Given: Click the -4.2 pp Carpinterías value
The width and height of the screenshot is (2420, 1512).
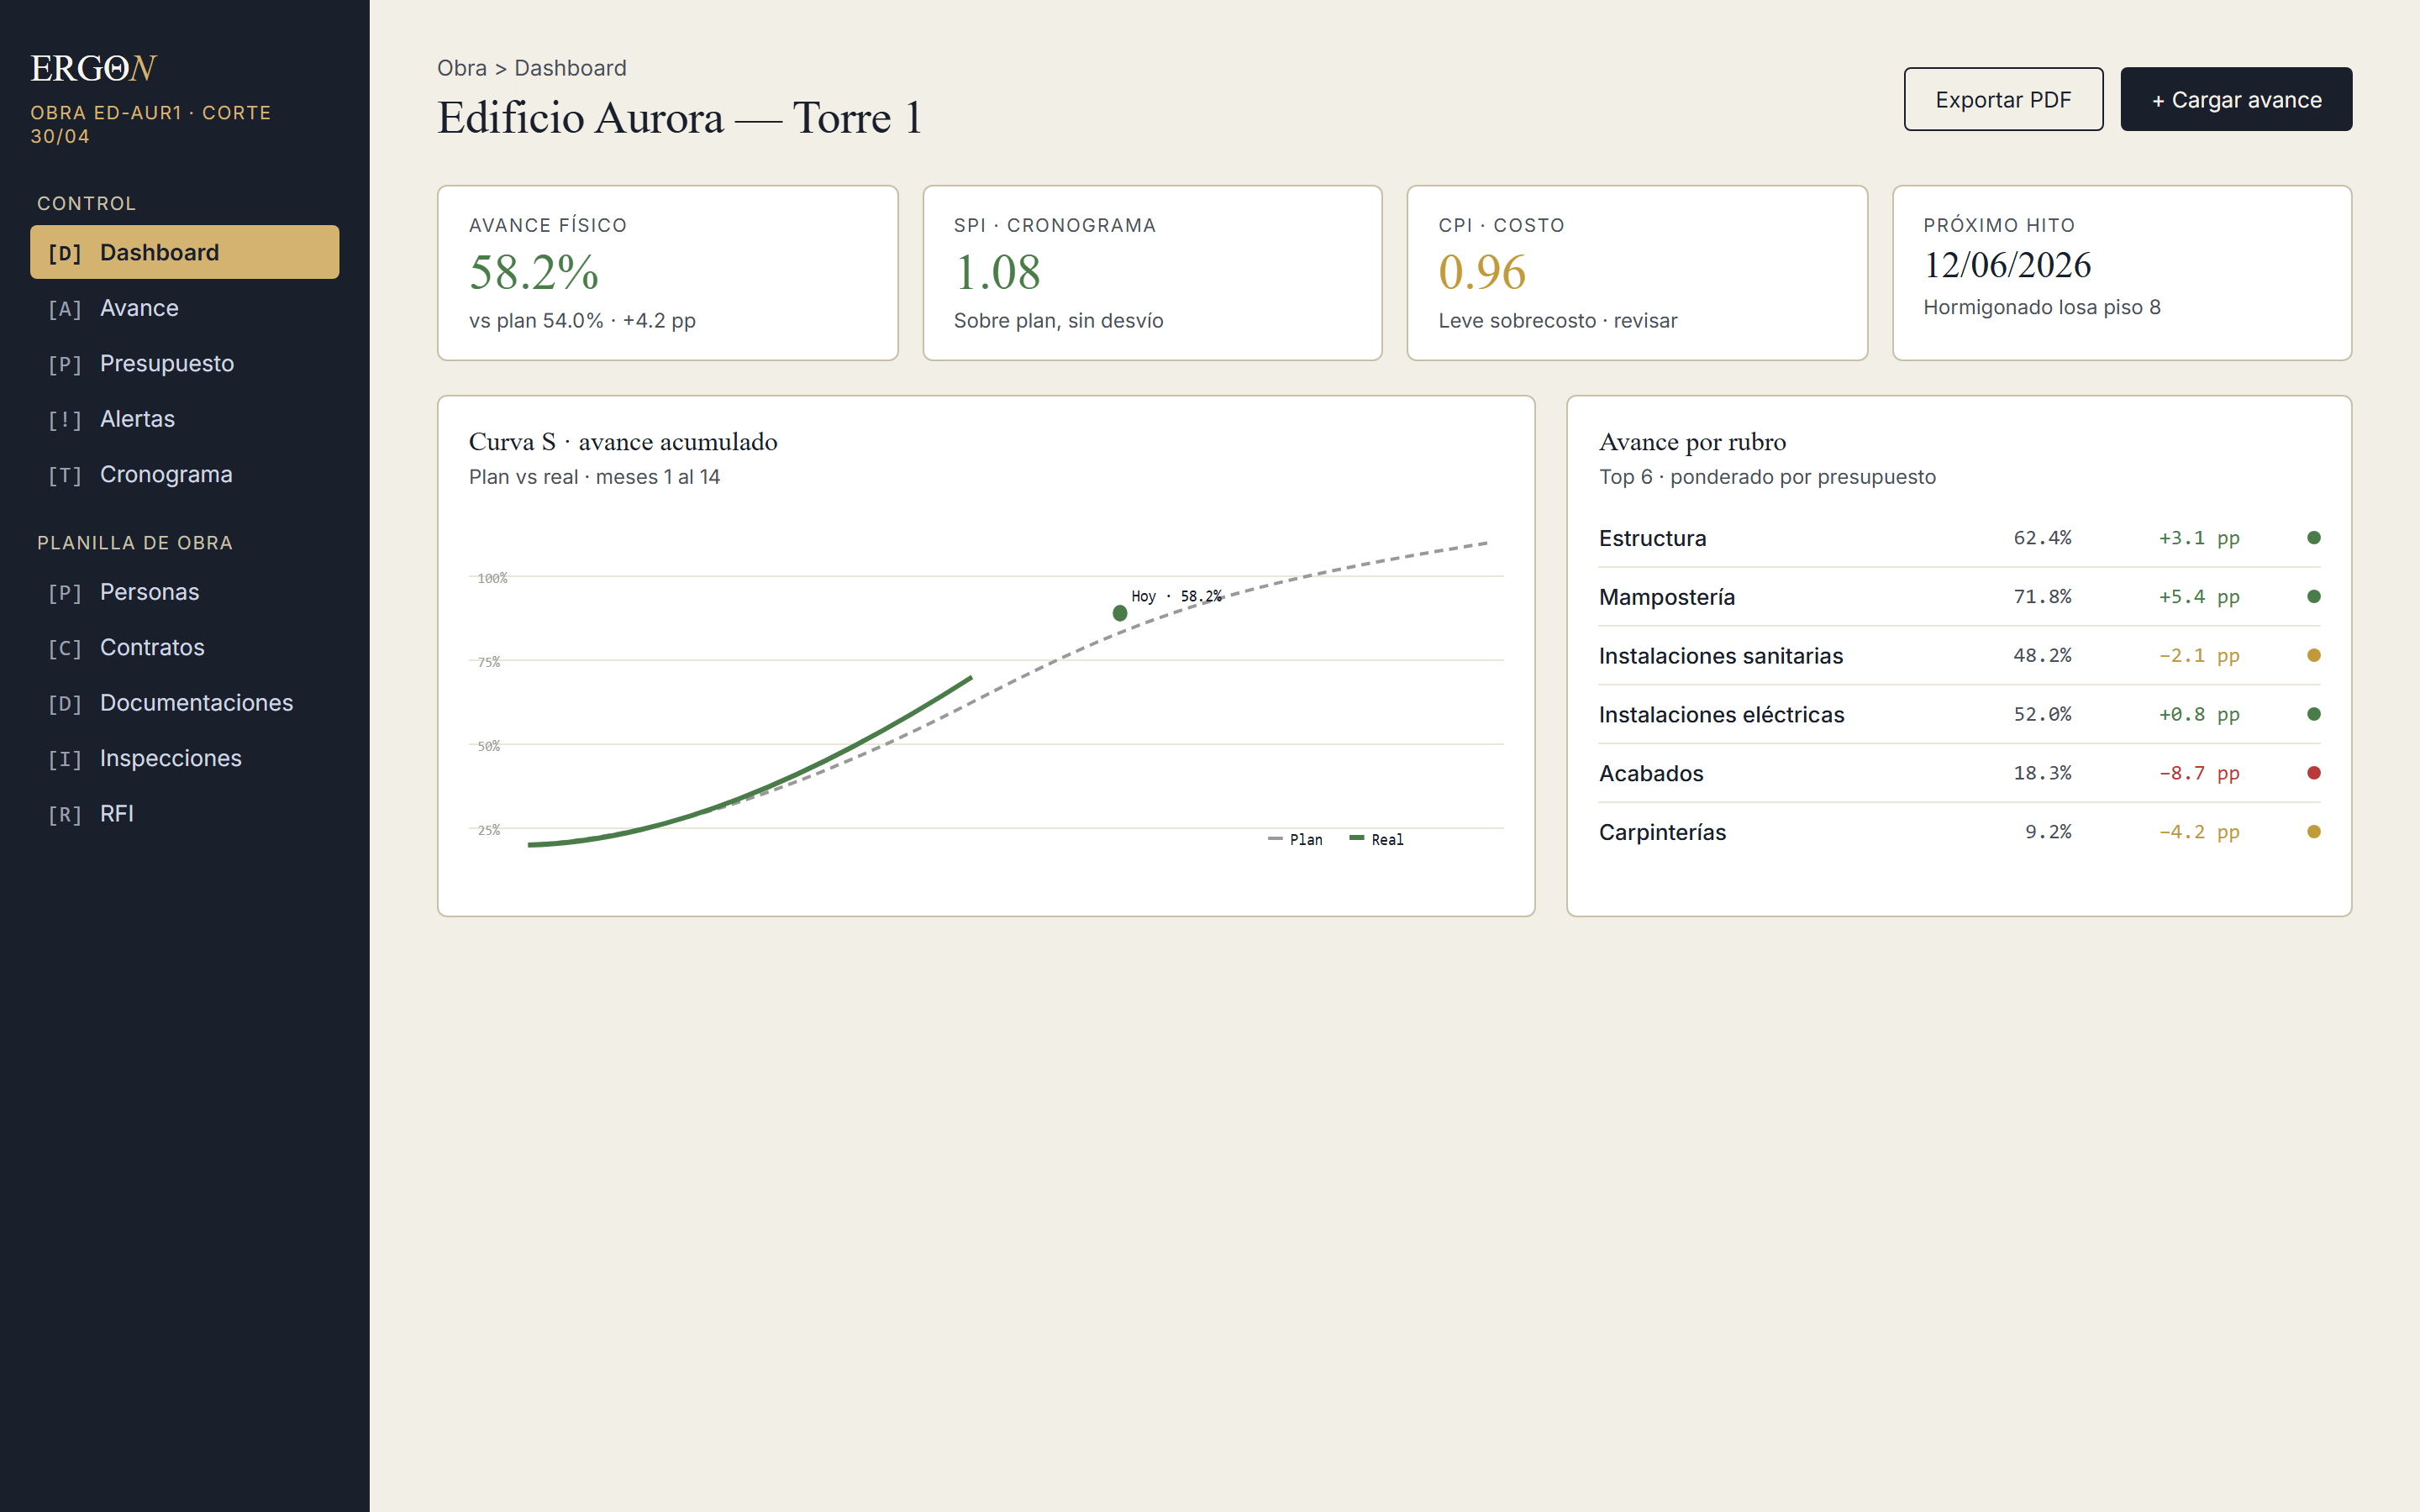Looking at the screenshot, I should point(2199,832).
